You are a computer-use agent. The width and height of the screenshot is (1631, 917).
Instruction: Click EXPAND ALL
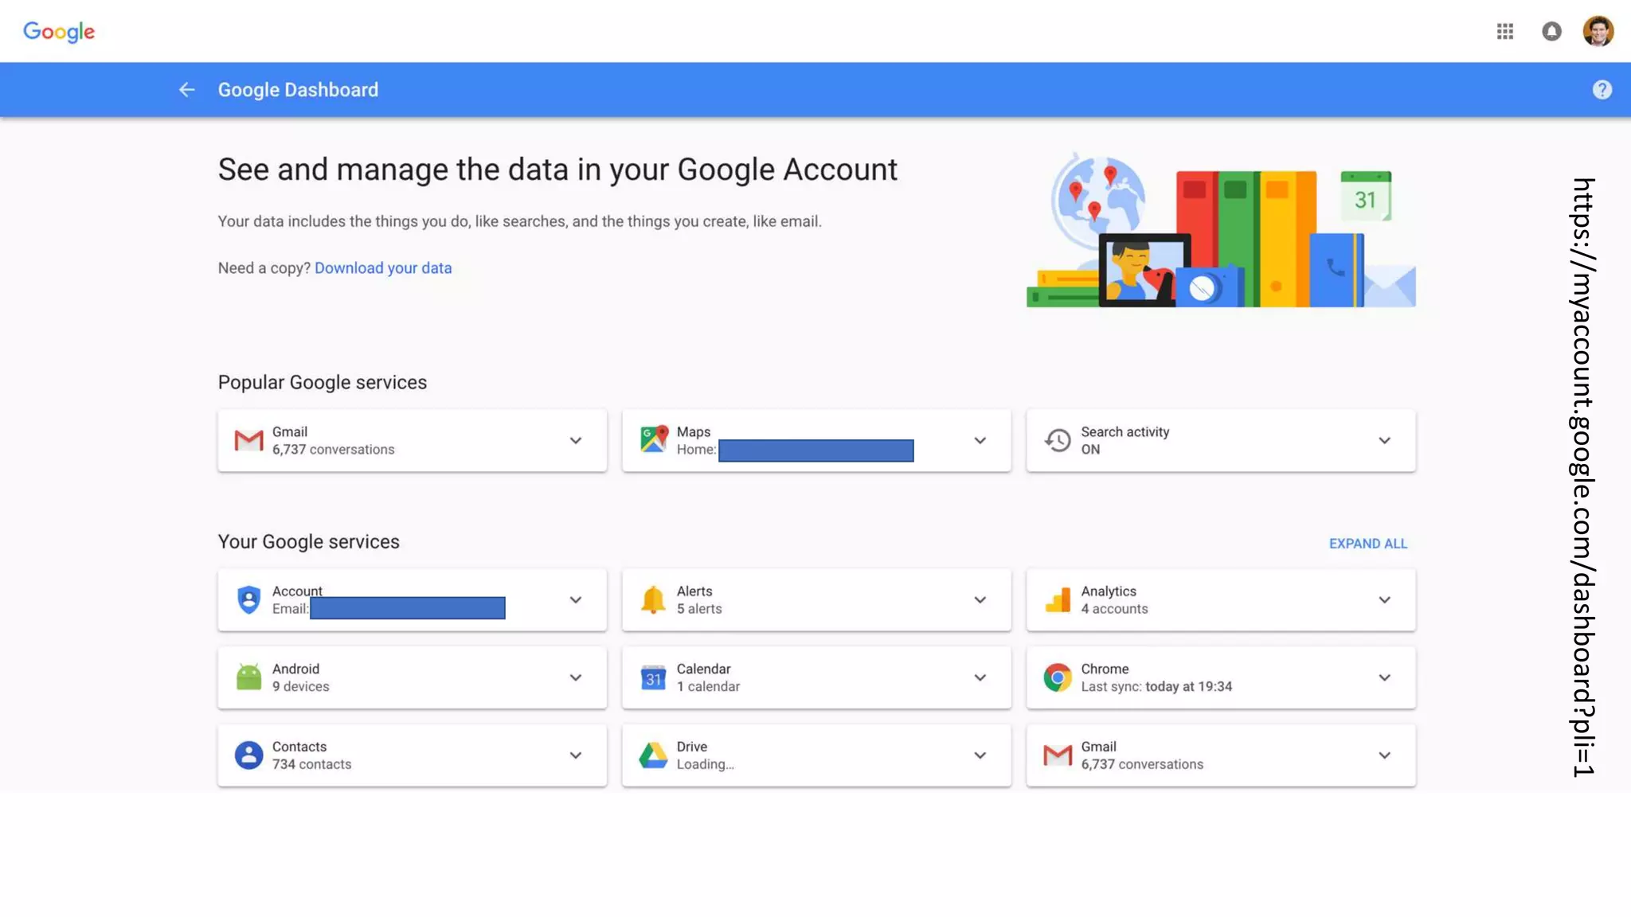click(x=1367, y=544)
